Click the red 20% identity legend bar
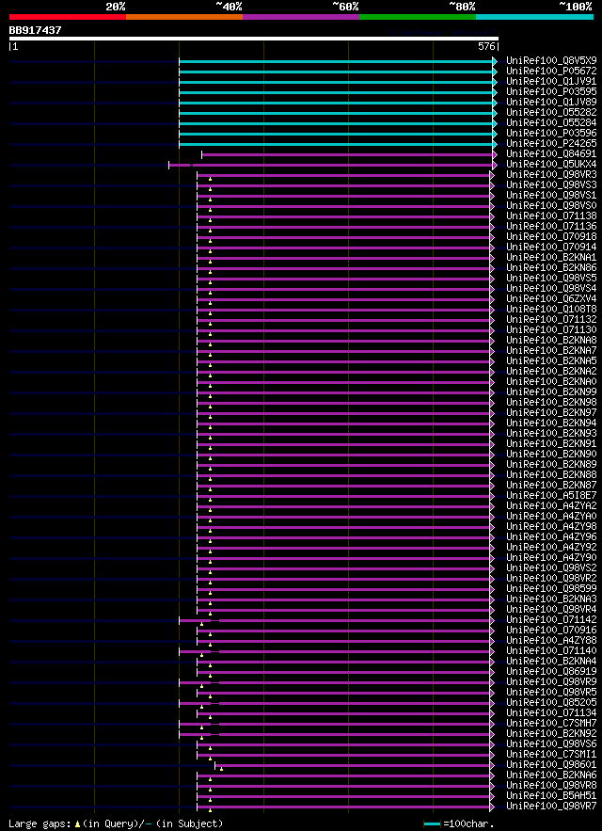Viewport: 602px width, 831px height. pos(68,17)
